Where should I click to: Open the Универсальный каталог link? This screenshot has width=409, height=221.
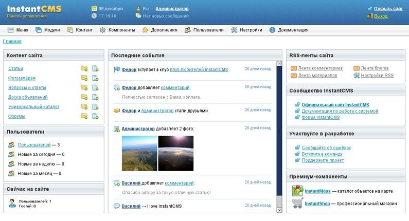33,106
